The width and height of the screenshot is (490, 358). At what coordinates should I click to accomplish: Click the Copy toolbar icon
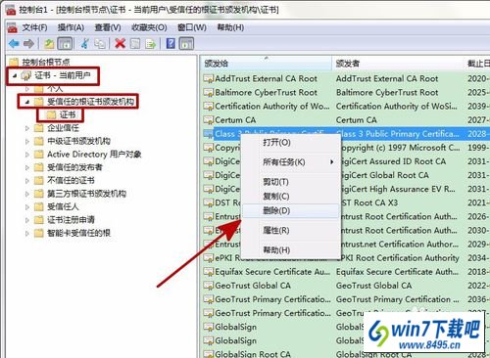(x=100, y=43)
